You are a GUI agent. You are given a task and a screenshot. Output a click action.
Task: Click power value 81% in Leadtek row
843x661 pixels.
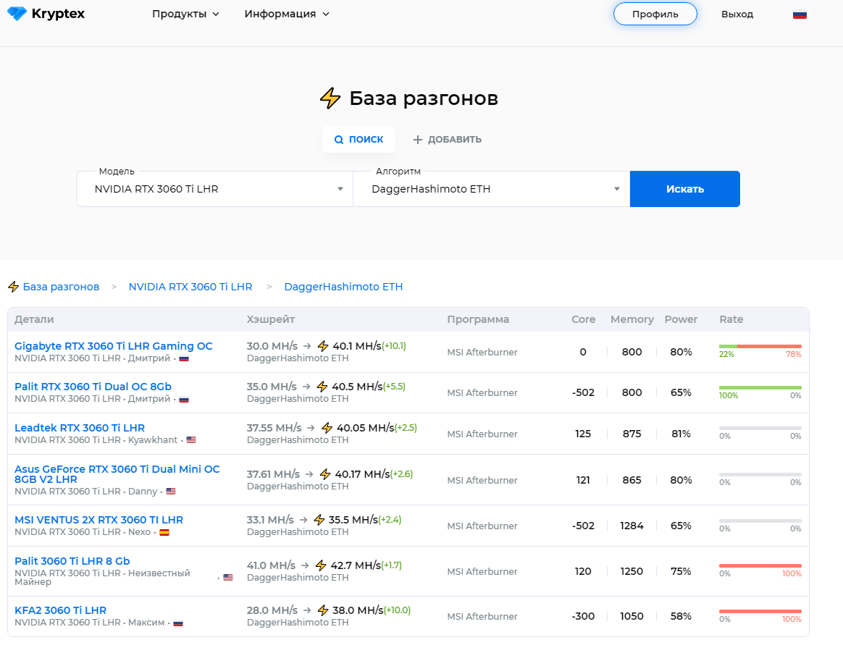click(681, 434)
